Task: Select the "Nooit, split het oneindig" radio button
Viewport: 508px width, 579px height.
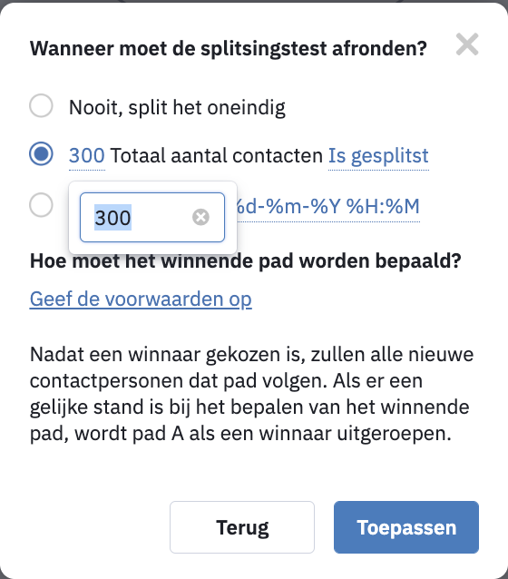Action: click(41, 105)
